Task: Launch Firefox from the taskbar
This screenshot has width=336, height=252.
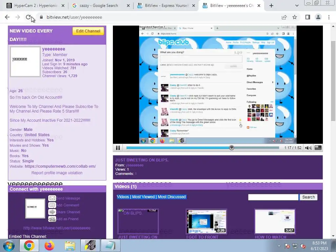Action: point(49,245)
